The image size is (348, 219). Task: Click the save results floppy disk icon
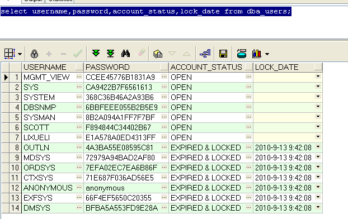point(223,54)
